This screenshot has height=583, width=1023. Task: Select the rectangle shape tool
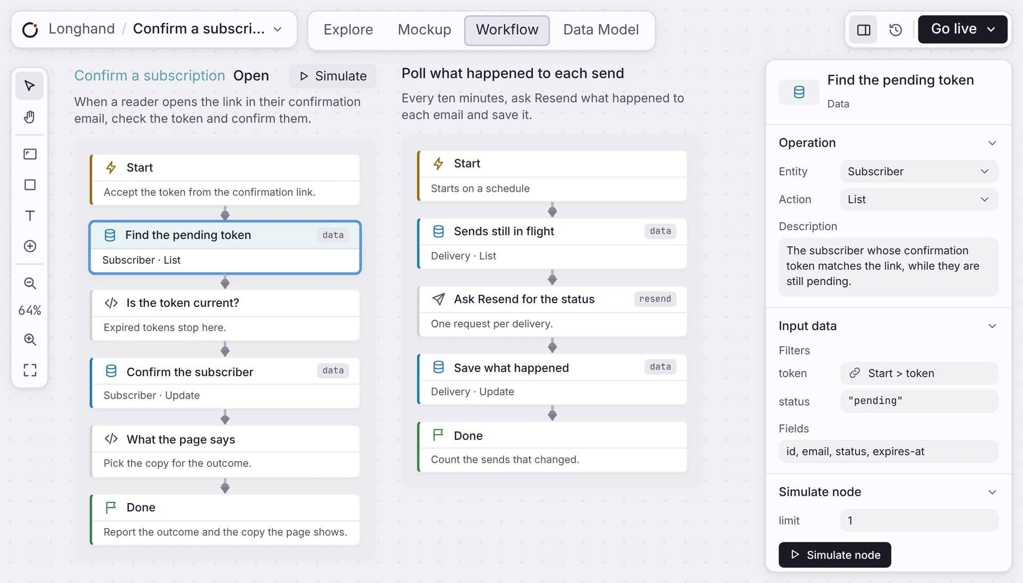(x=30, y=185)
